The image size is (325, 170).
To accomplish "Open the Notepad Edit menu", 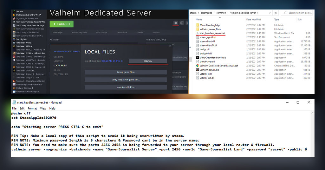I will pyautogui.click(x=22, y=109).
